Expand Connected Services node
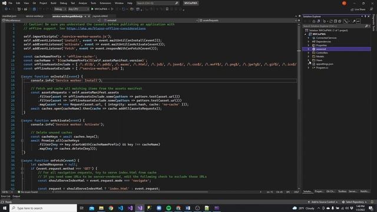 [x=309, y=38]
